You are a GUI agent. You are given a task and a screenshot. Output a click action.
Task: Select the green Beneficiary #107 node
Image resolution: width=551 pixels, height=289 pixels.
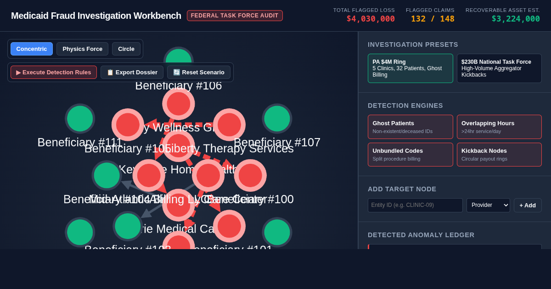click(x=277, y=118)
